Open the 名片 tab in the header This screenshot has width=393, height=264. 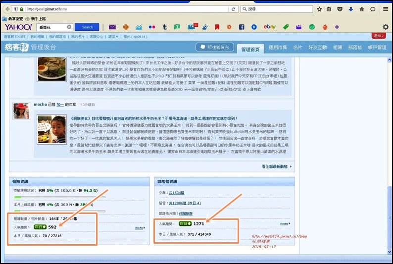tap(298, 48)
